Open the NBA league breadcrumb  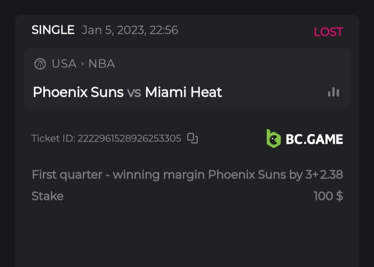pyautogui.click(x=101, y=64)
